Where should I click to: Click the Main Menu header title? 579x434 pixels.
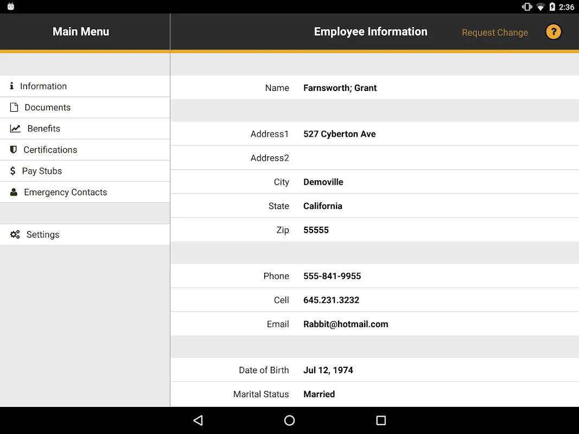pyautogui.click(x=81, y=32)
